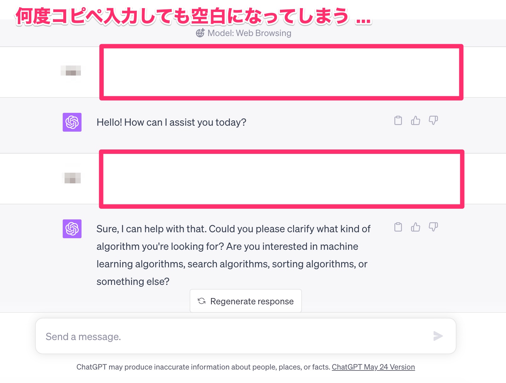Thumbs down the 'Hello!' response
506x383 pixels.
click(x=433, y=120)
